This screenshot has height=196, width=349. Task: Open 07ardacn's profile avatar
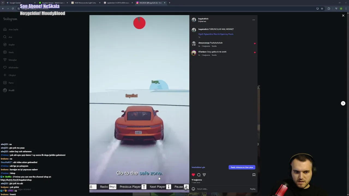coord(194,53)
